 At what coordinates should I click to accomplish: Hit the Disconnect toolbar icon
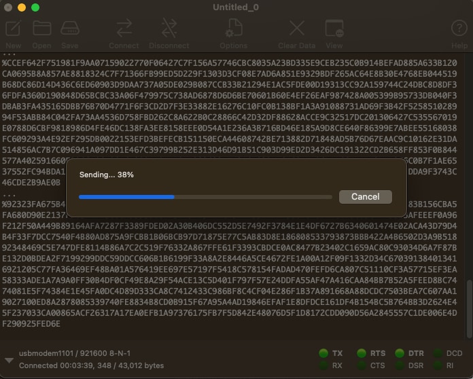(x=169, y=29)
